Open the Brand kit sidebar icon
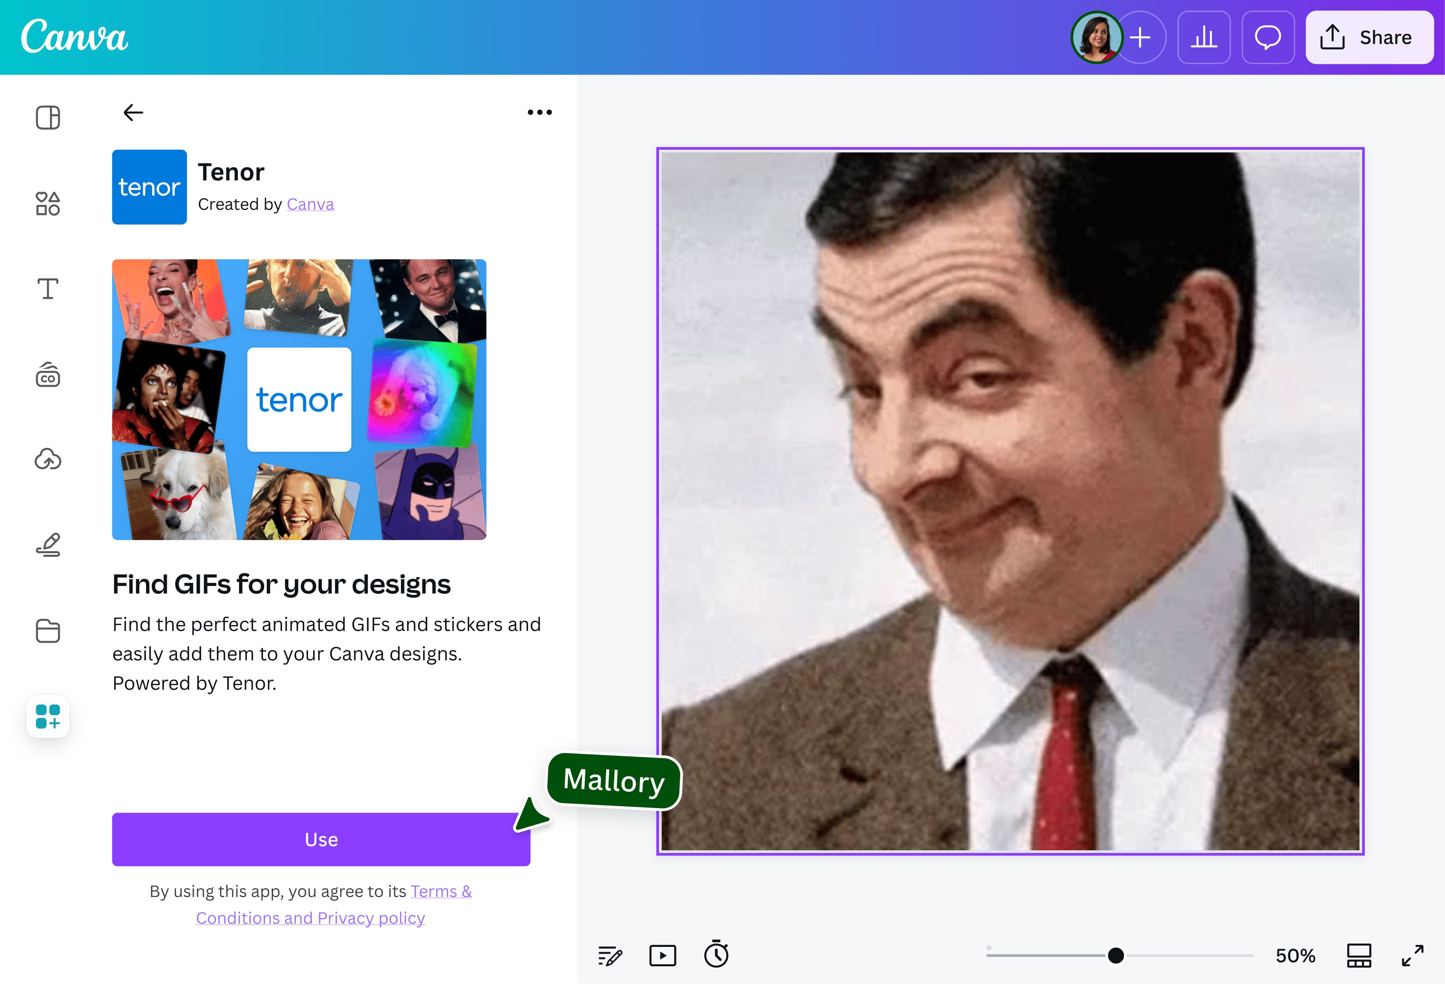Image resolution: width=1445 pixels, height=984 pixels. tap(48, 375)
